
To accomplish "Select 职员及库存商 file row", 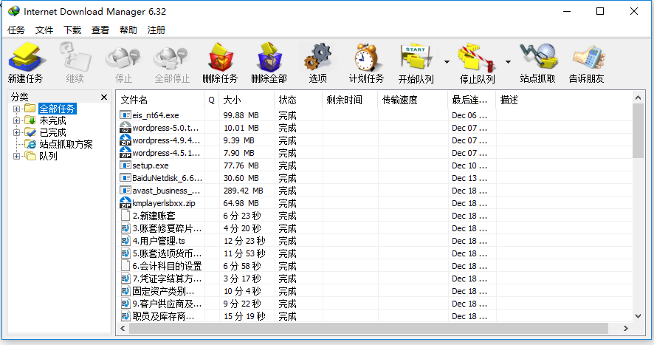I will [x=374, y=315].
